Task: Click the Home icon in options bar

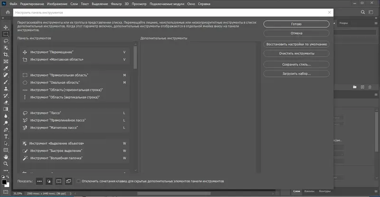Action: pos(8,12)
